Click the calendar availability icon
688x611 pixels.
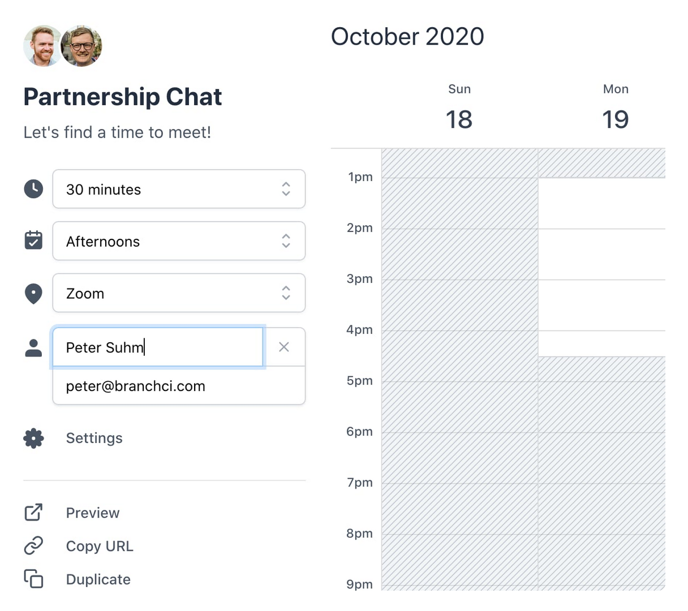[33, 240]
